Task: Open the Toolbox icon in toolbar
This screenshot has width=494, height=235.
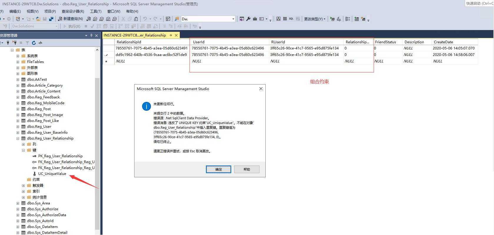Action: tap(255, 19)
